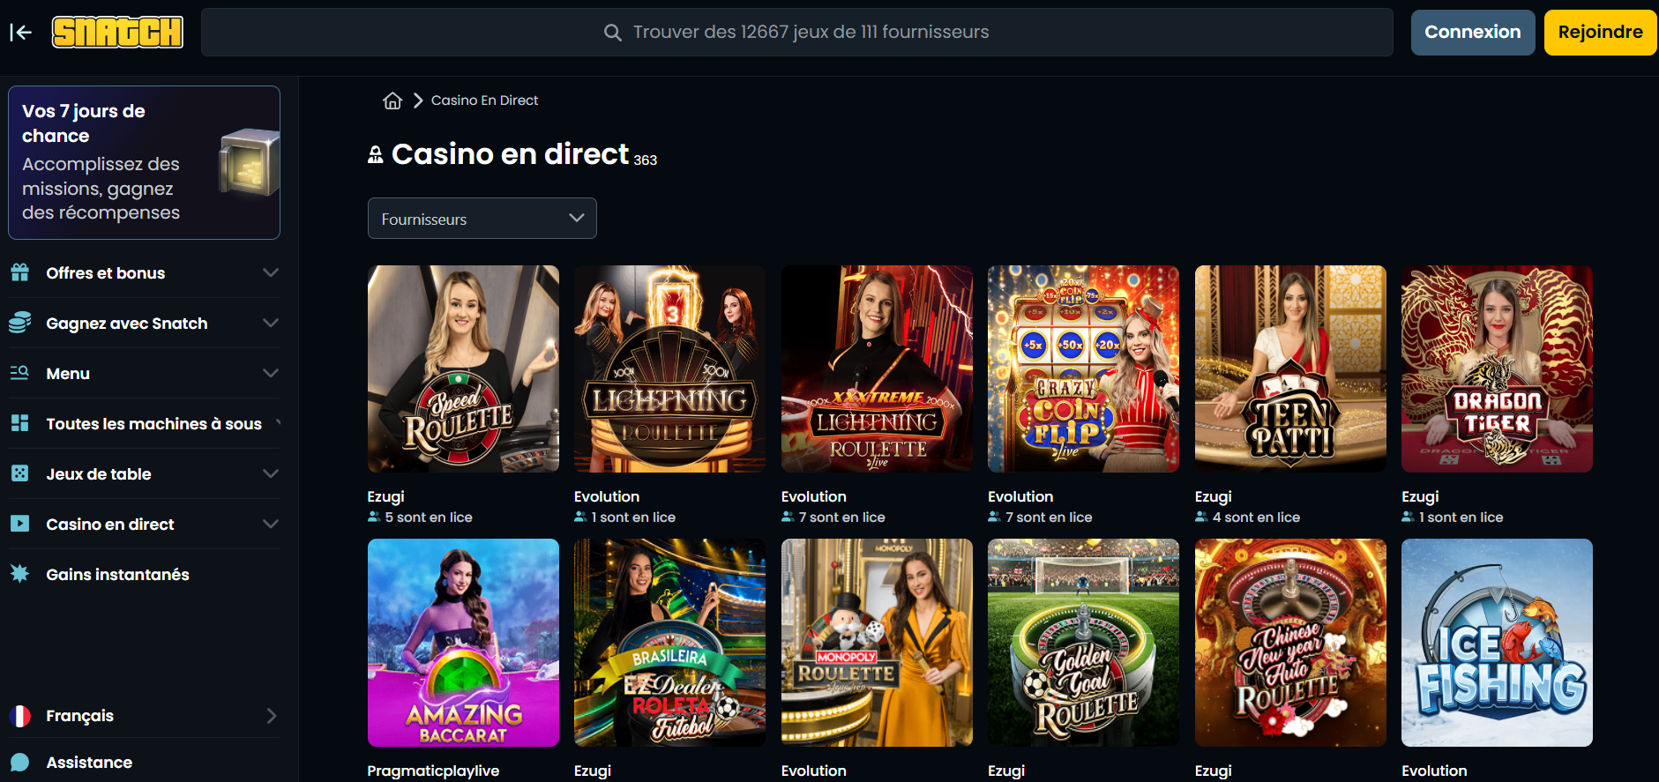Click '5 sont en lice' under Speed Roulette
The height and width of the screenshot is (782, 1659).
[x=429, y=518]
